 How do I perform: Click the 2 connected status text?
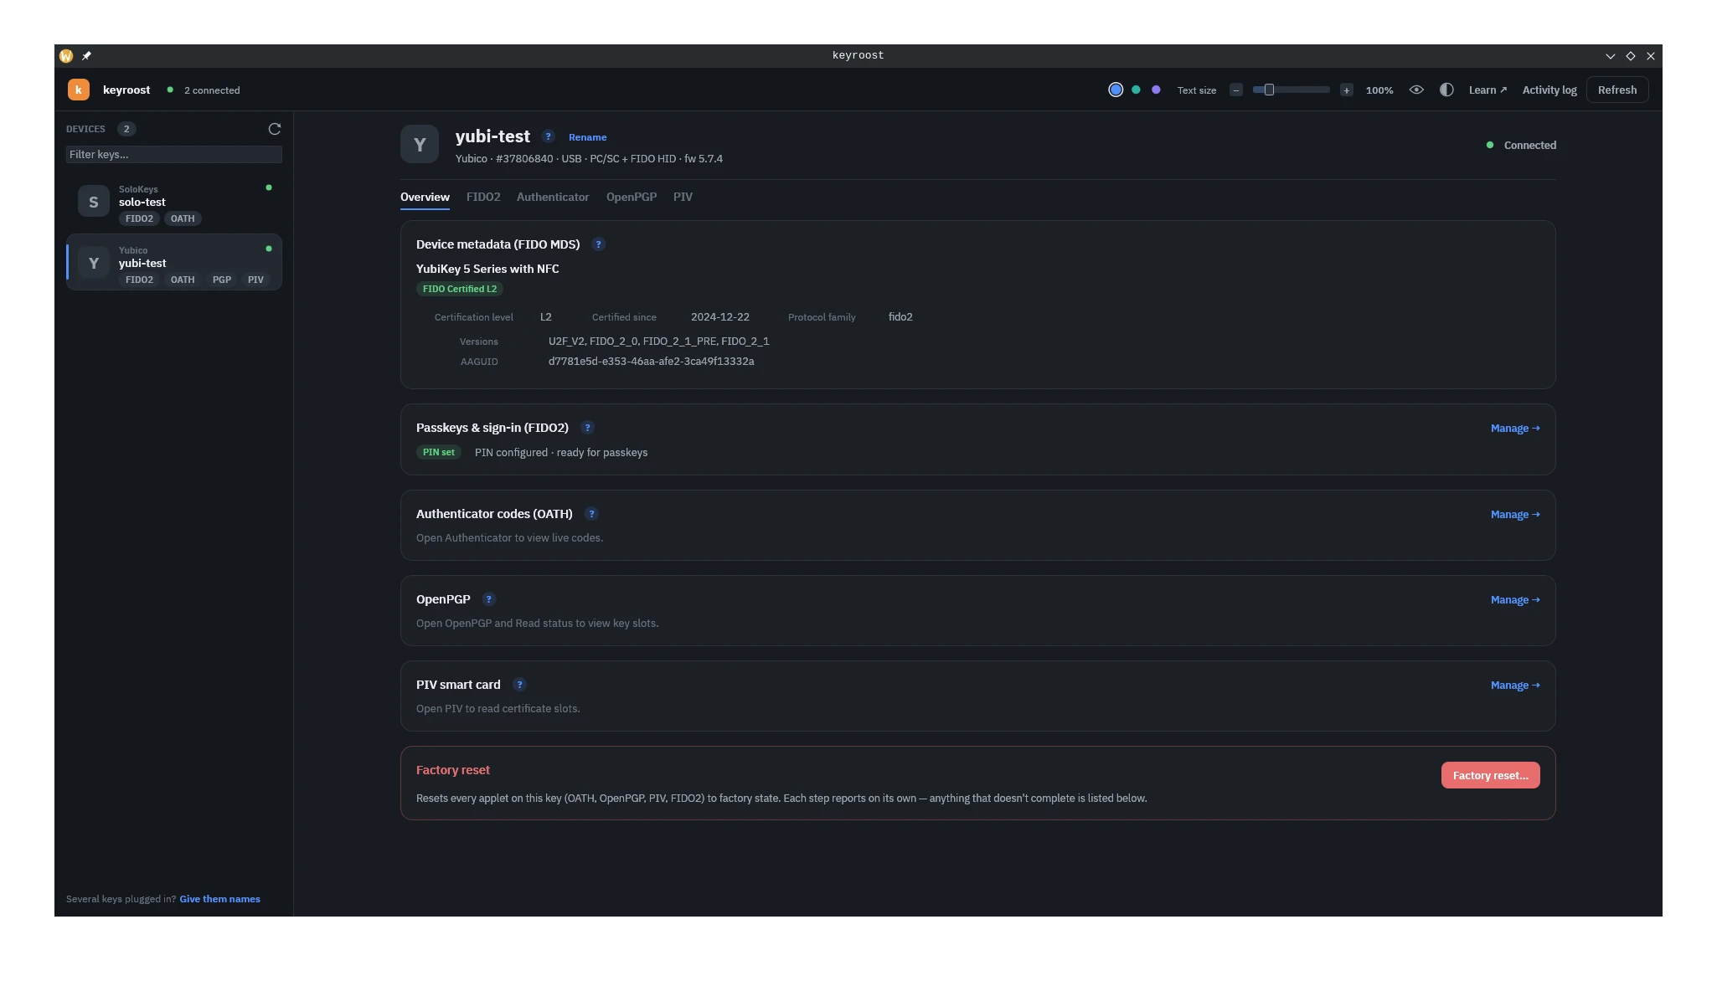point(212,90)
